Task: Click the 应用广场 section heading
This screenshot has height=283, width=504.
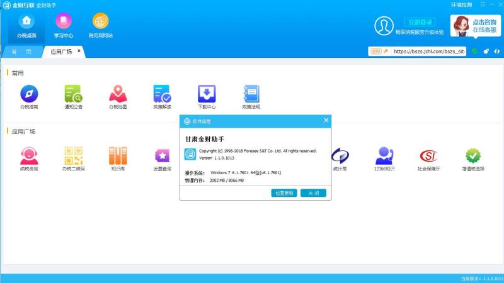Action: (23, 131)
